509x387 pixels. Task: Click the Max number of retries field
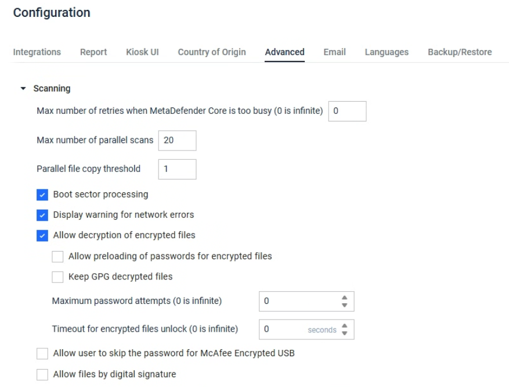pos(347,112)
